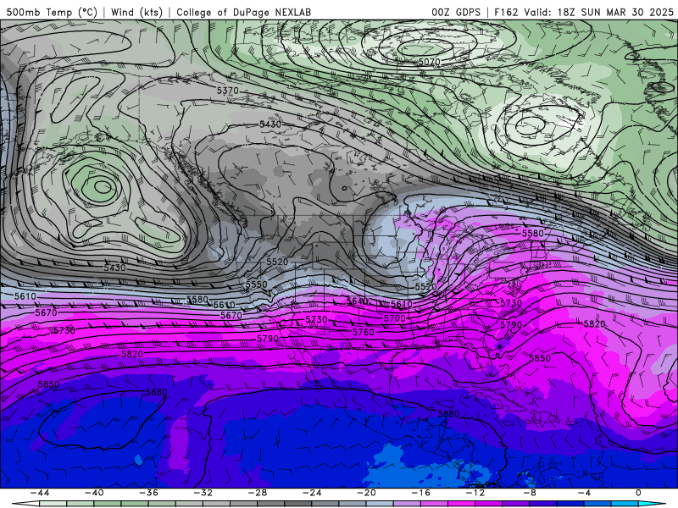
Task: Select the 5640 contour label
Action: (x=357, y=301)
